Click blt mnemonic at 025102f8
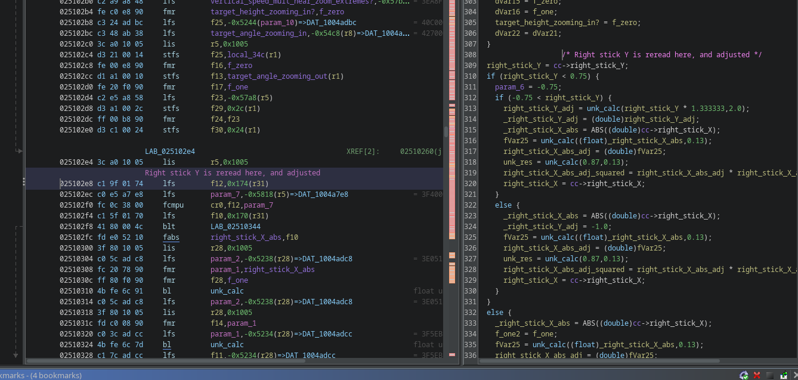Image resolution: width=798 pixels, height=380 pixels. coord(169,227)
